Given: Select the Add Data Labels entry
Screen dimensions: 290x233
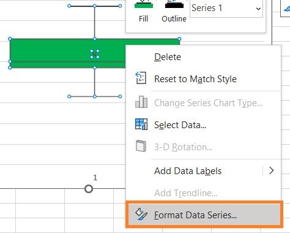Looking at the screenshot, I should click(x=188, y=171).
